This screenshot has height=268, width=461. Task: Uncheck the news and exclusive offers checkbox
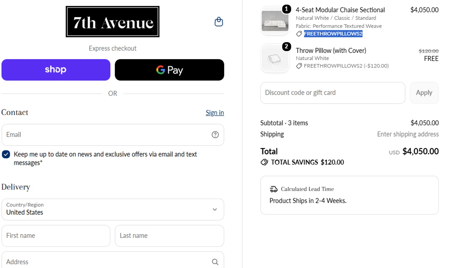pos(6,154)
